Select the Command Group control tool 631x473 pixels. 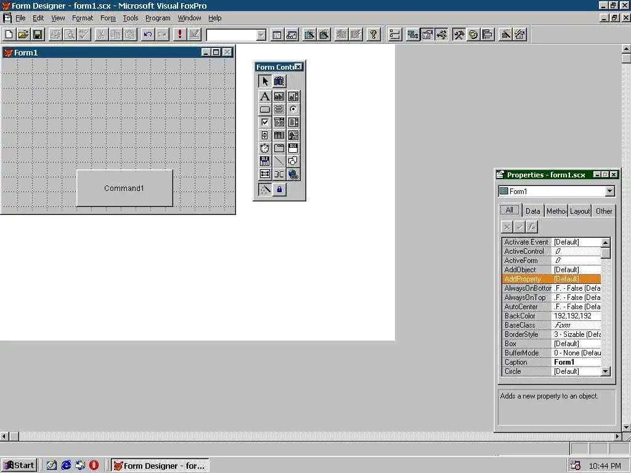pyautogui.click(x=279, y=110)
